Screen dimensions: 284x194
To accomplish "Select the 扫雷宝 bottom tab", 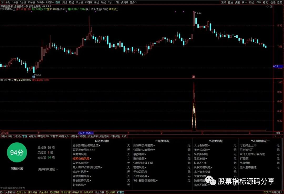I will pos(121,192).
